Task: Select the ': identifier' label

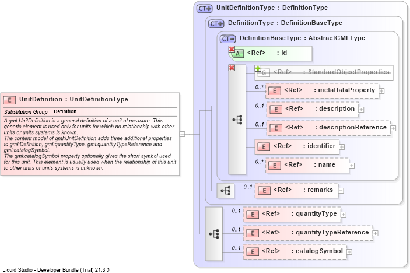Action: [x=319, y=146]
